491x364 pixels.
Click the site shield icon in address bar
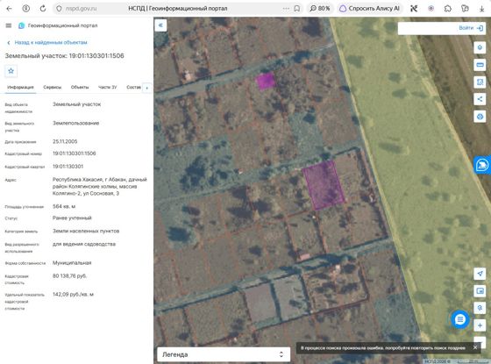coord(59,9)
